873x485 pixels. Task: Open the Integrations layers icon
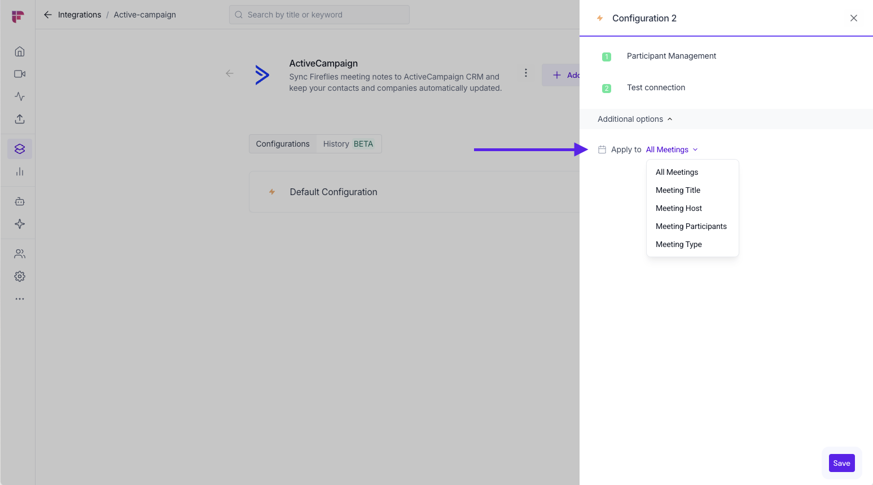pyautogui.click(x=20, y=149)
